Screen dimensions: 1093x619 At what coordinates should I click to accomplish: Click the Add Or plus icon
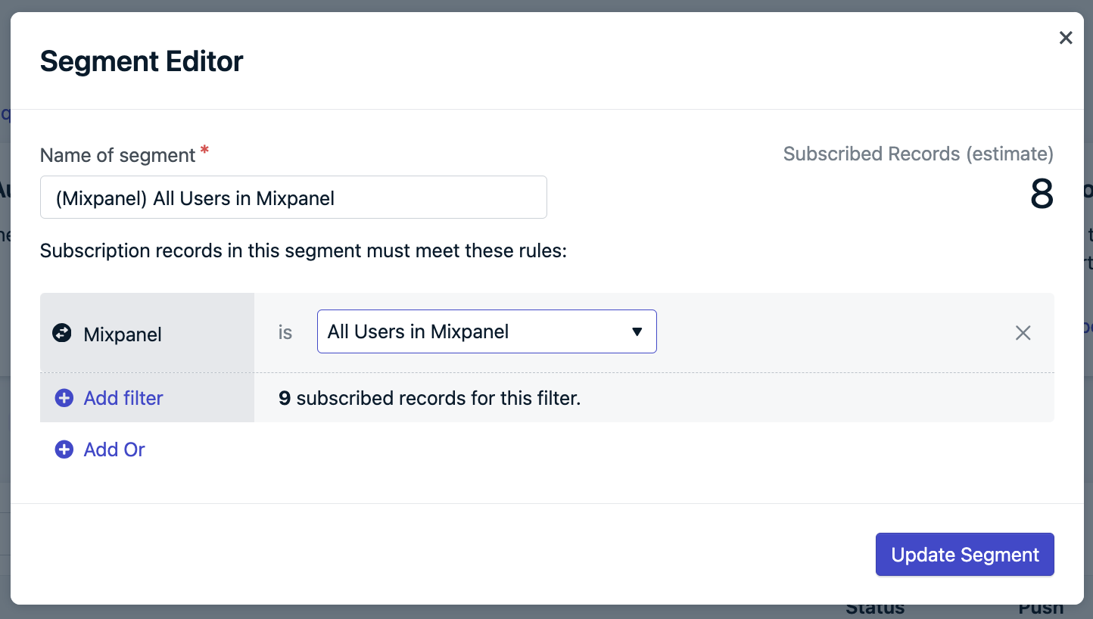coord(64,449)
